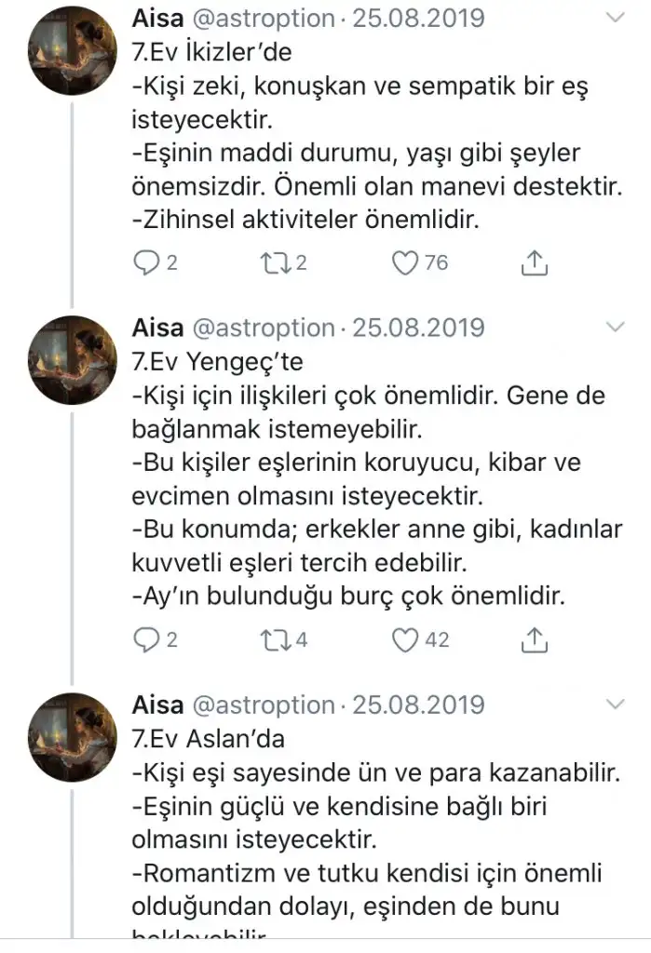Image resolution: width=651 pixels, height=953 pixels.
Task: Tap @astroption handle on Aslan tweet
Action: click(x=263, y=704)
